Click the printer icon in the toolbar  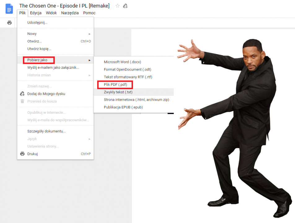(10, 23)
